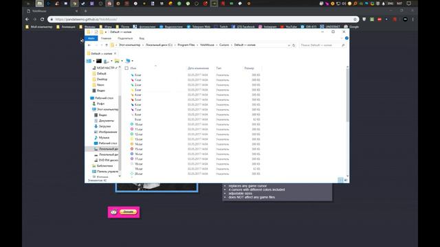Select the 9.cur file

point(137,119)
